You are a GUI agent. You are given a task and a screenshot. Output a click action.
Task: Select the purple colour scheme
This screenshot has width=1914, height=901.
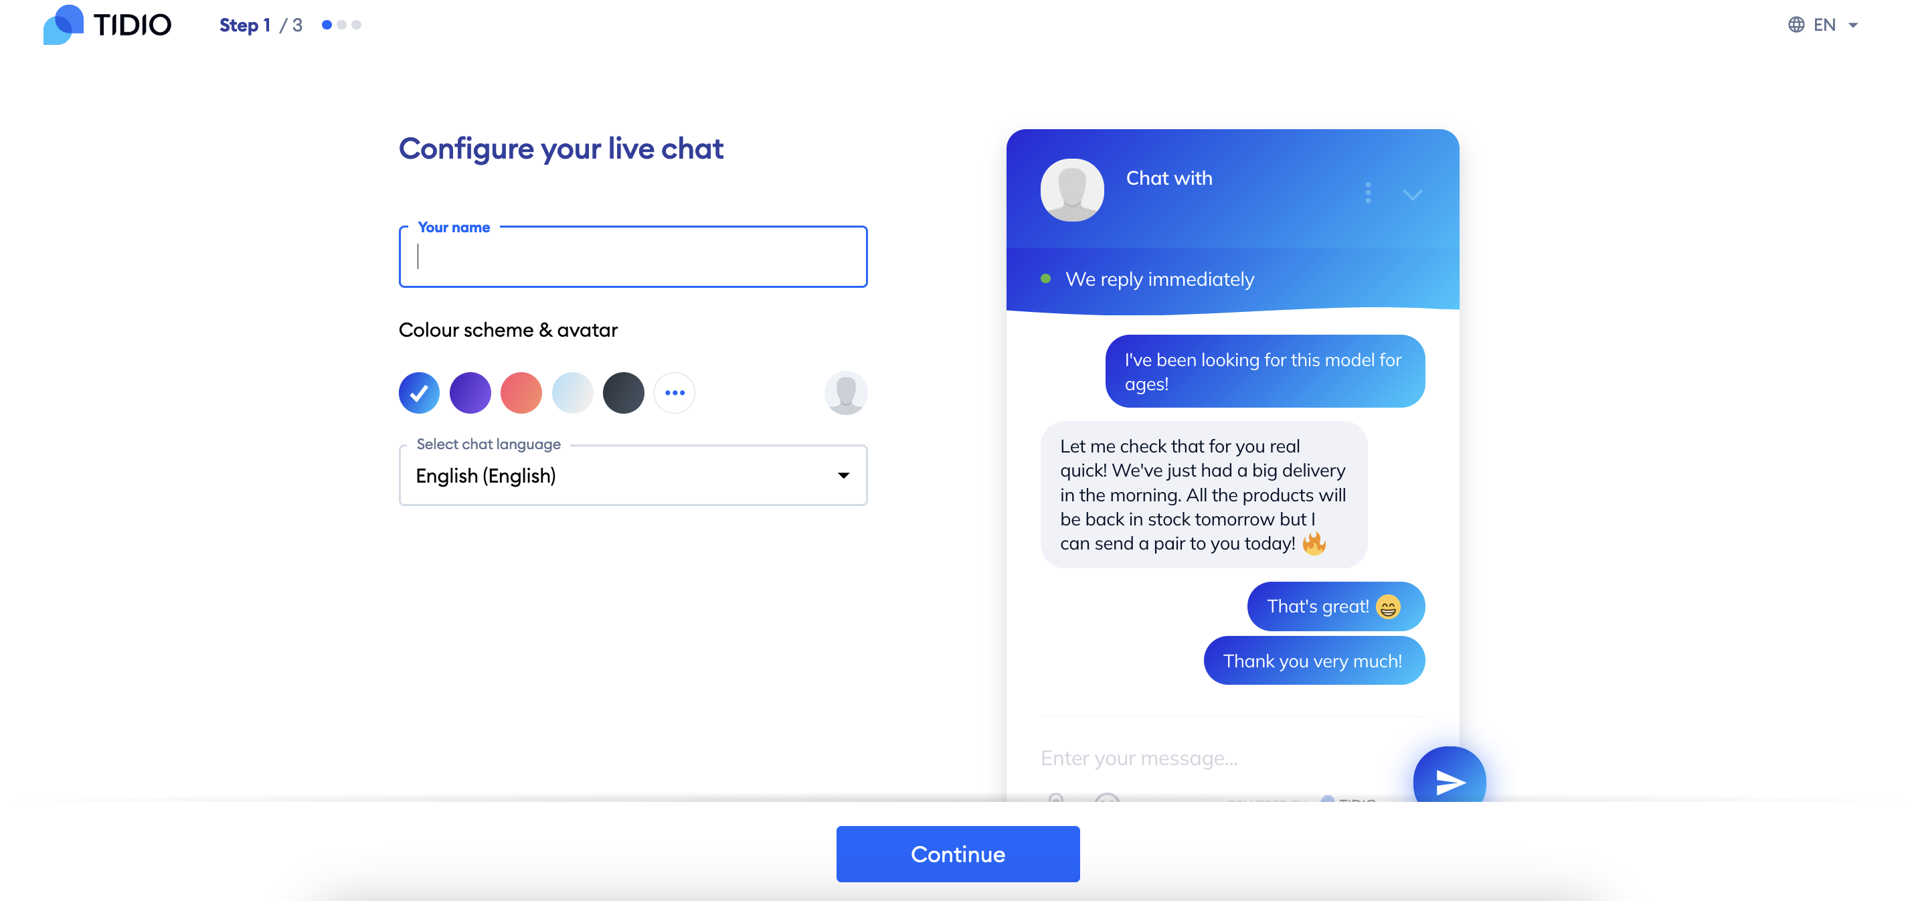pyautogui.click(x=470, y=392)
